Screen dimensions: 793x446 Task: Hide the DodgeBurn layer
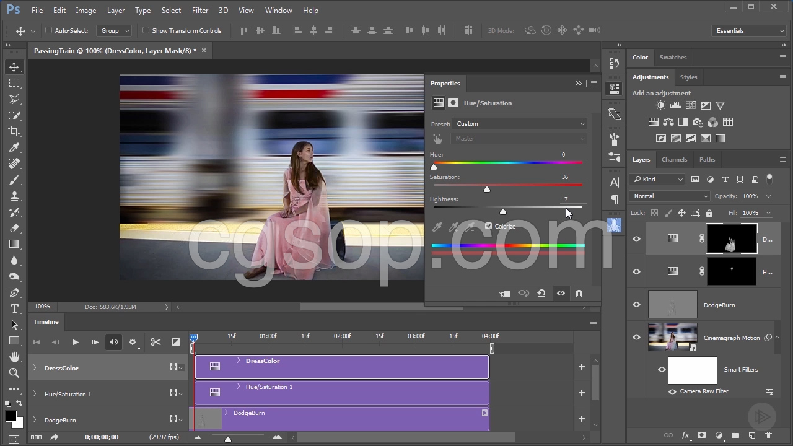[636, 305]
